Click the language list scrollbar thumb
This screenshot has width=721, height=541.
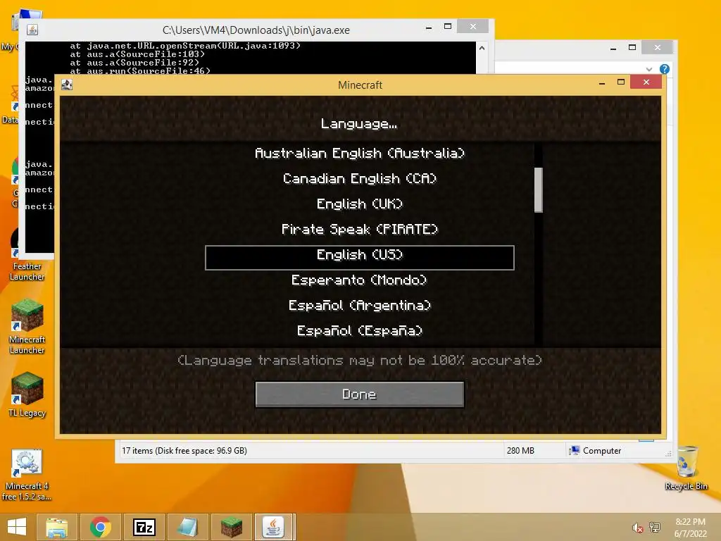pos(539,190)
